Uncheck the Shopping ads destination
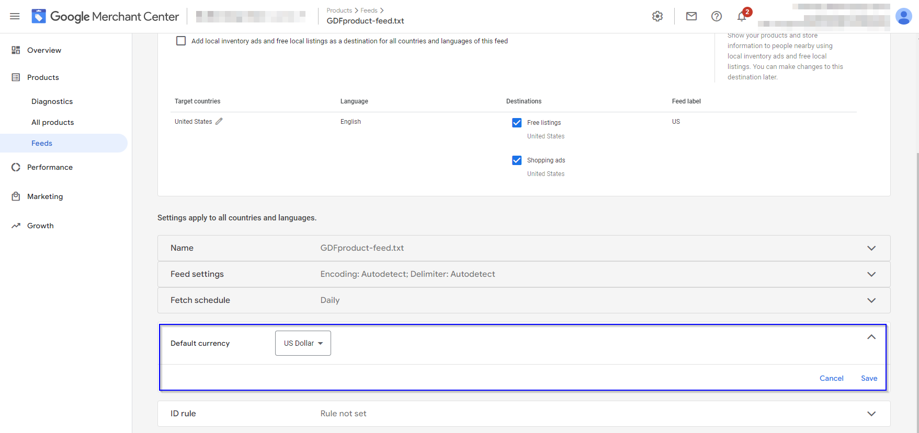This screenshot has height=433, width=919. [x=517, y=160]
